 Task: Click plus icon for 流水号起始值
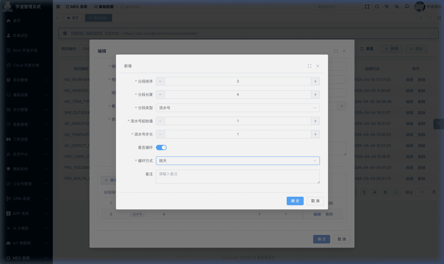[315, 121]
